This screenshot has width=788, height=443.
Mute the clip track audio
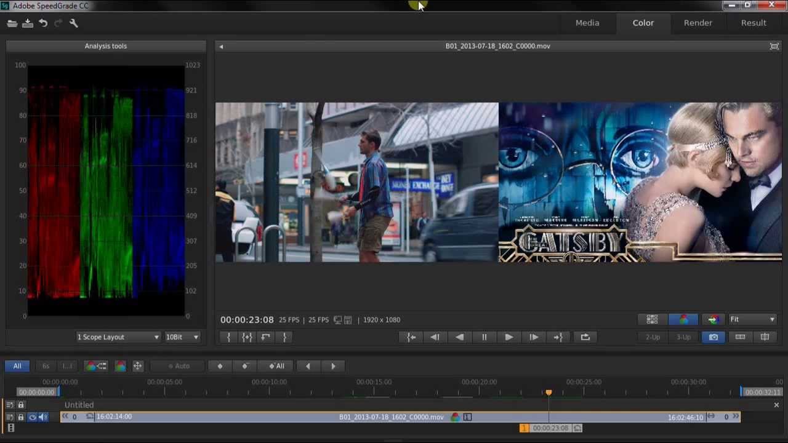(x=43, y=417)
